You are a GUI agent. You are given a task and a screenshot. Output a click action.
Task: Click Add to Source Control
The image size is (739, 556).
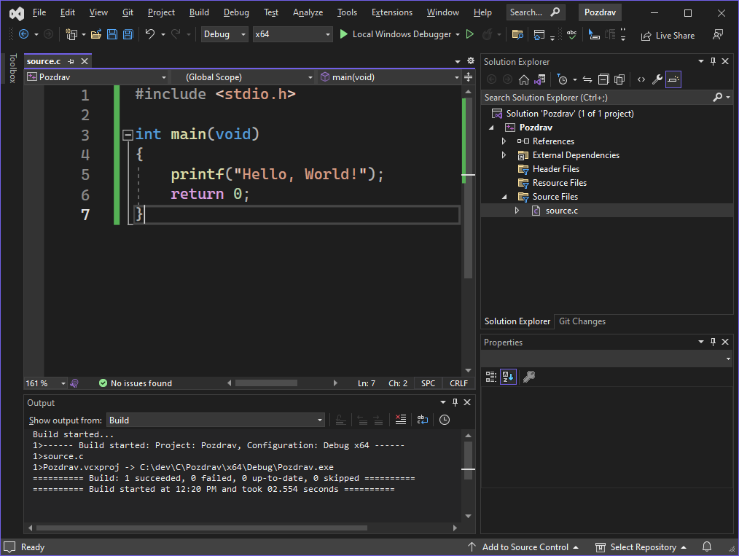tap(523, 547)
